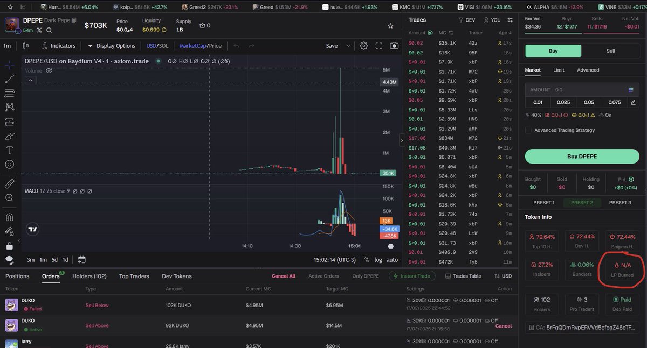Select PRESET 3

point(620,203)
